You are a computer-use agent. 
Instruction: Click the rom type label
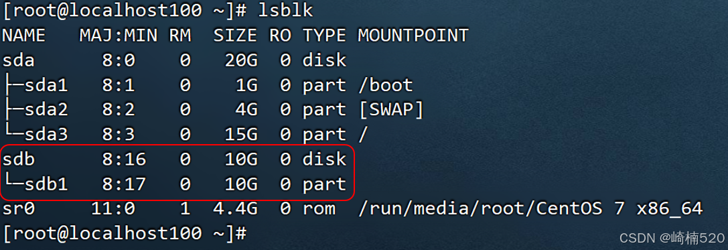tap(319, 209)
